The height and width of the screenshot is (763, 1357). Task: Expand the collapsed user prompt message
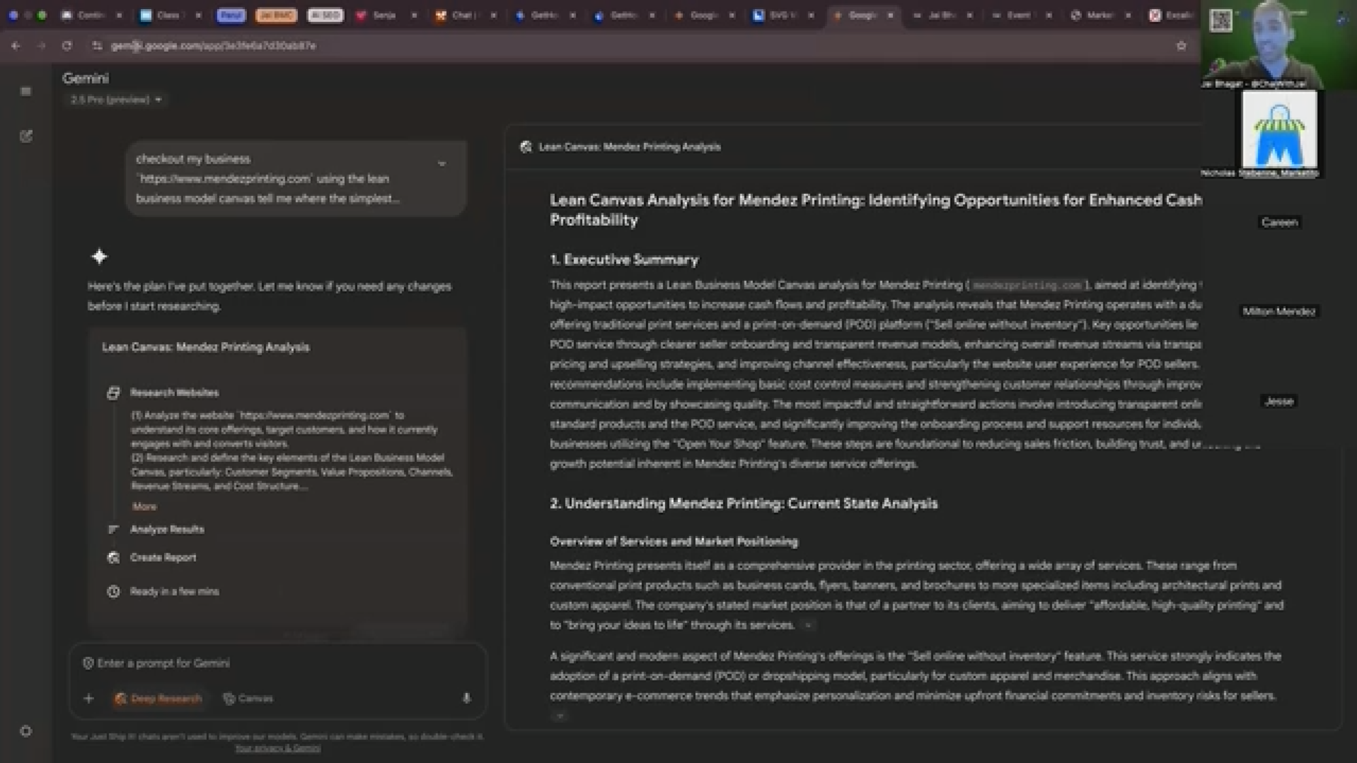pos(441,163)
